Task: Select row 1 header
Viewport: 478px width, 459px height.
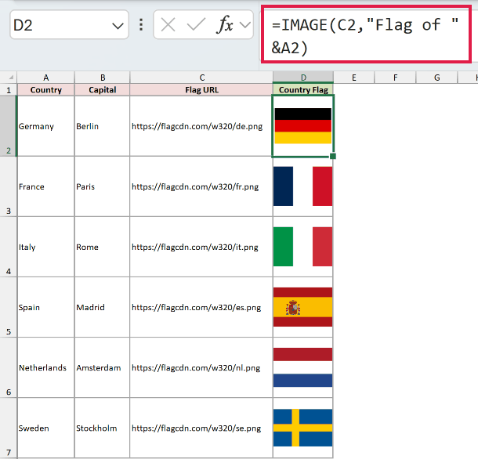Action: (x=9, y=90)
